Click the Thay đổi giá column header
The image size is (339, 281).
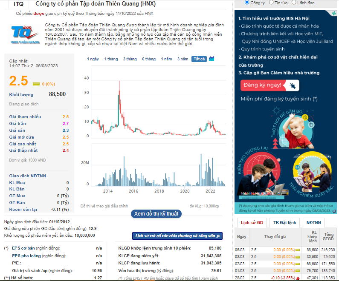click(275, 237)
